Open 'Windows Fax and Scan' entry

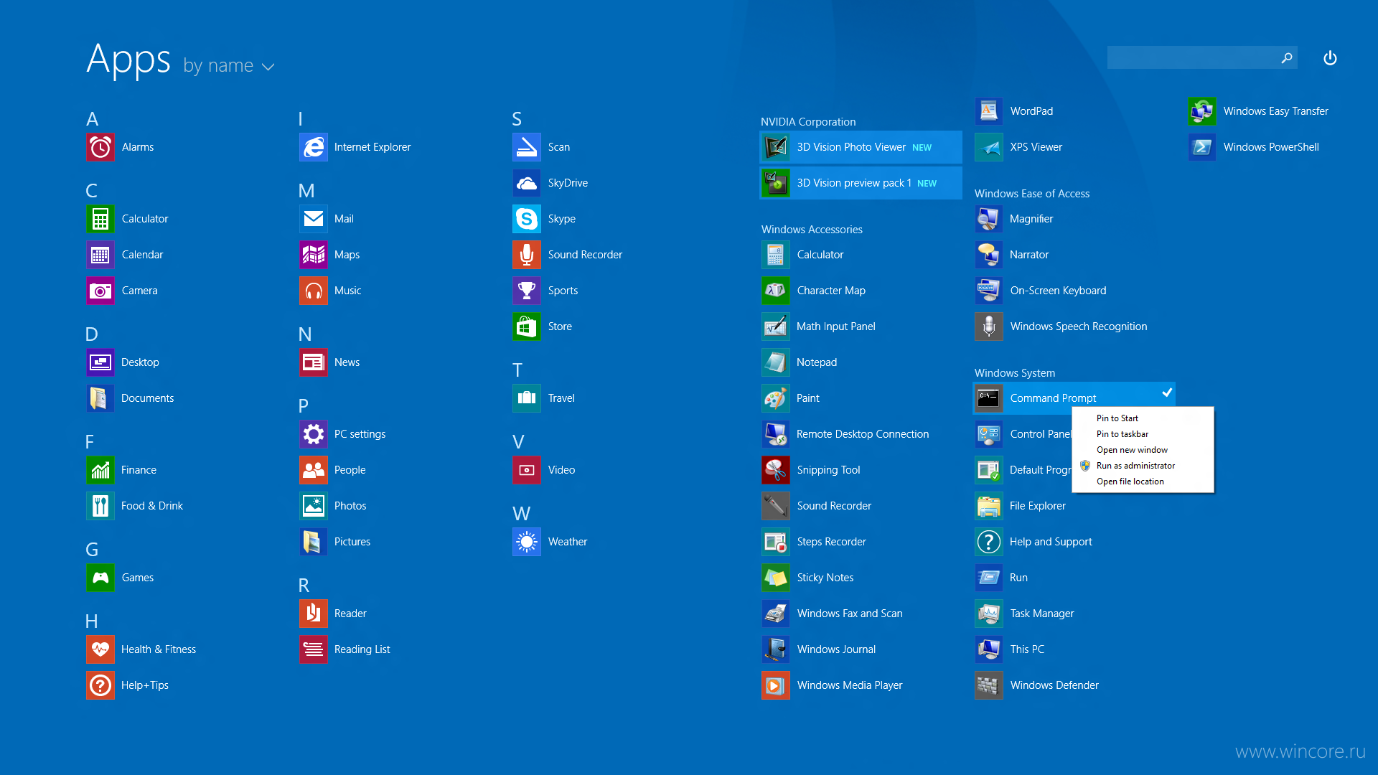[x=833, y=614]
